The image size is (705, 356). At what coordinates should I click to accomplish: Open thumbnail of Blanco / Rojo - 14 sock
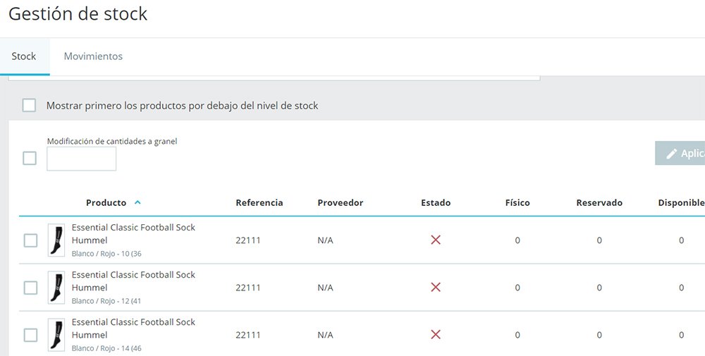[x=56, y=335]
